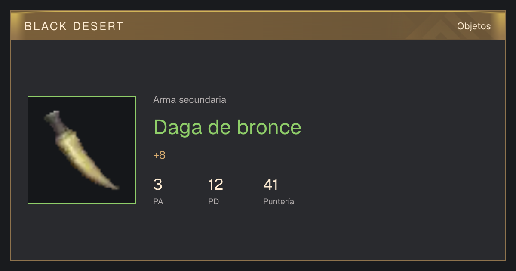Screen dimensions: 516x271
Task: Click the green border of the item frame
Action: pos(82,96)
